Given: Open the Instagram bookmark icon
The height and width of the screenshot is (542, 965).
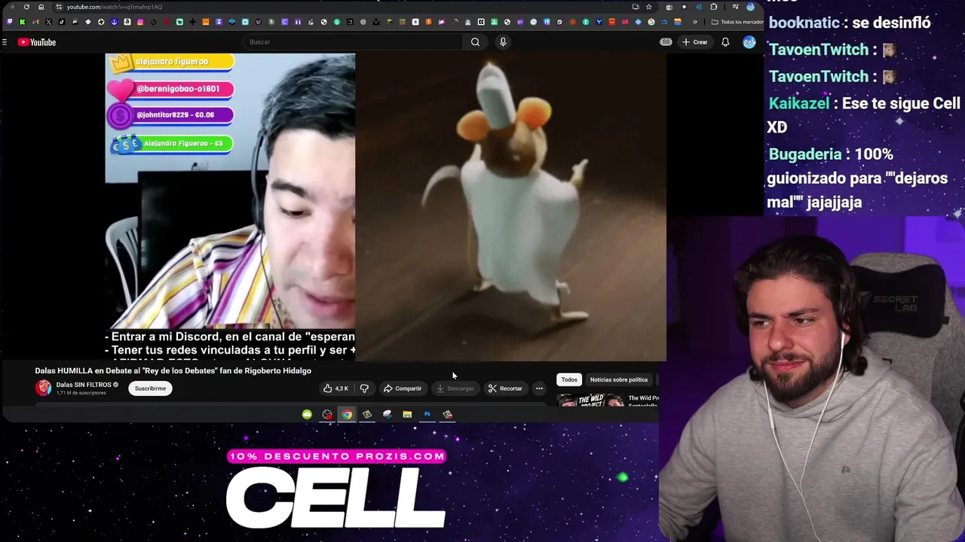Looking at the screenshot, I should (x=140, y=22).
